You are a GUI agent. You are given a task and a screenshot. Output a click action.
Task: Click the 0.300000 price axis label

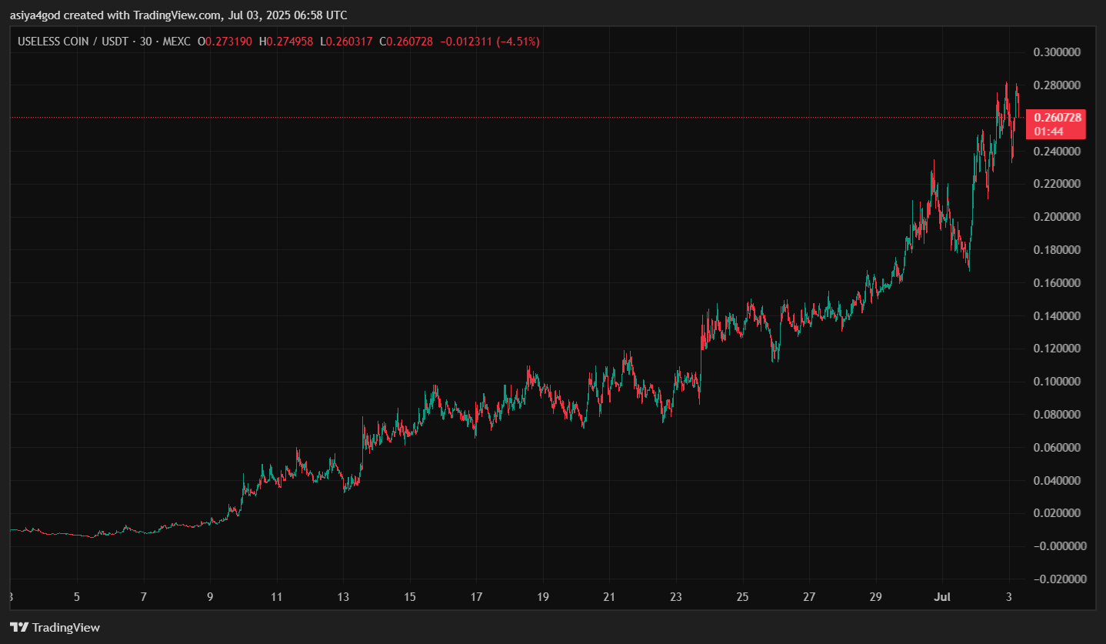coord(1059,52)
